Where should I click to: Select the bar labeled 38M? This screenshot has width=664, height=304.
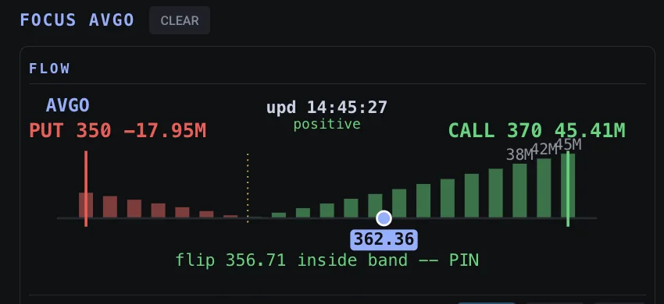(519, 191)
